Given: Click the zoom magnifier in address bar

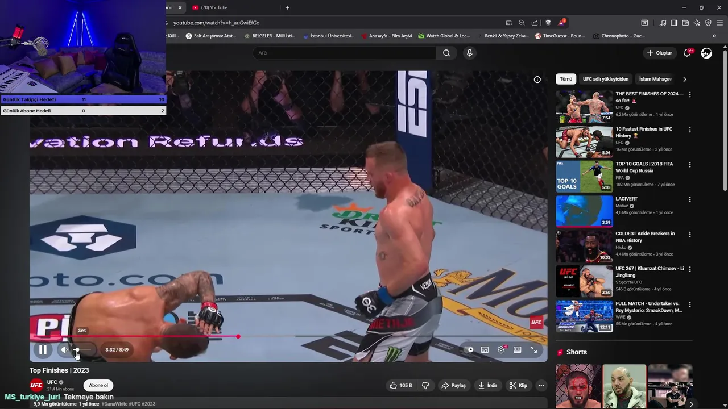Looking at the screenshot, I should (x=522, y=23).
